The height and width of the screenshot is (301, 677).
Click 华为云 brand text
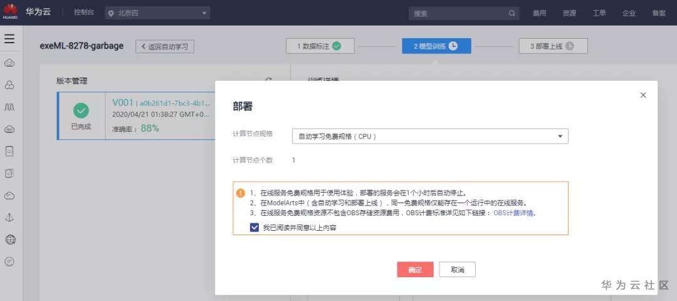click(x=38, y=12)
